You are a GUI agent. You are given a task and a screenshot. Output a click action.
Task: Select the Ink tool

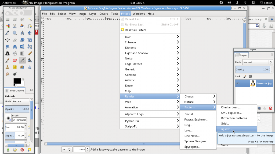30,60
